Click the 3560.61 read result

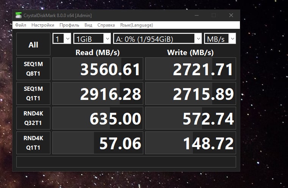[98, 69]
